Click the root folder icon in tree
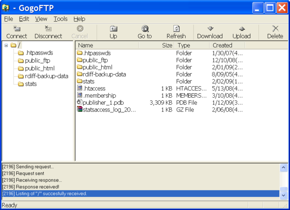 (x=14, y=45)
